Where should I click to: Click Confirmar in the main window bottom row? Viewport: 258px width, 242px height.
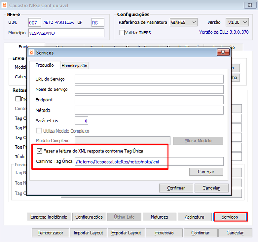pos(200,233)
